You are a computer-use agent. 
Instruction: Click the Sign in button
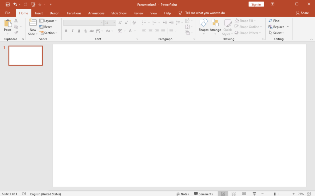pos(256,4)
